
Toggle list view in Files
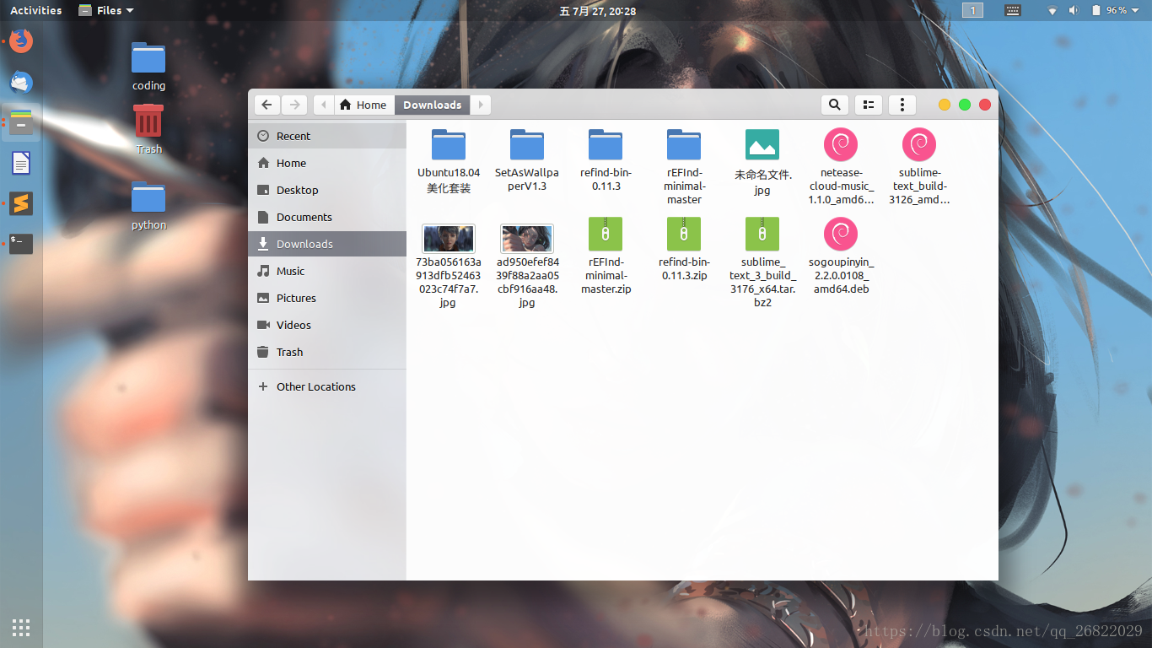click(868, 105)
